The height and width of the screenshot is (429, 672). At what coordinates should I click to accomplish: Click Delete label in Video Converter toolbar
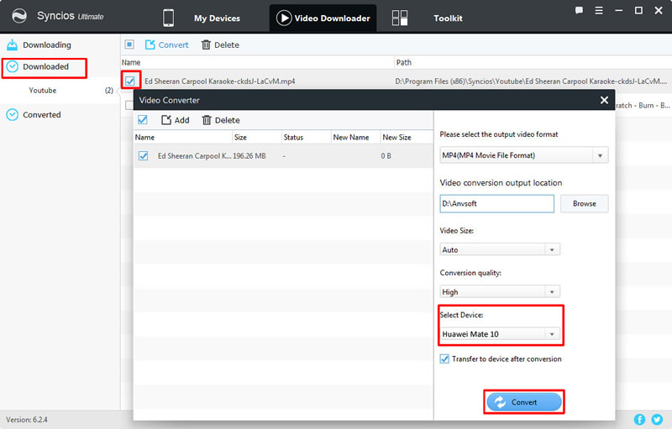pyautogui.click(x=227, y=120)
